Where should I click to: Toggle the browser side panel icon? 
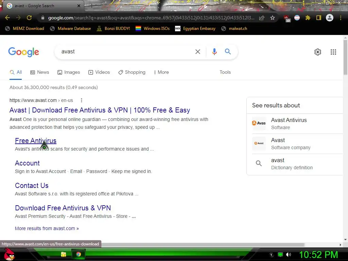pyautogui.click(x=319, y=18)
